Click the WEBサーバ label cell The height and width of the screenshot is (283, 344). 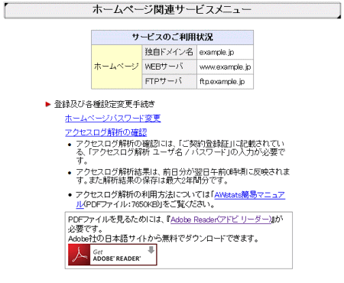pos(169,67)
